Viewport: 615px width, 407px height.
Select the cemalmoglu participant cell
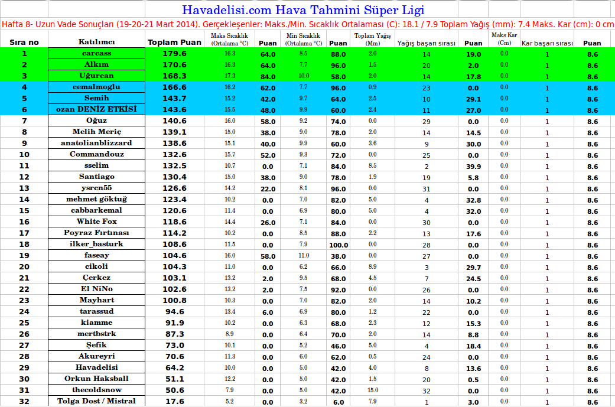(x=96, y=87)
